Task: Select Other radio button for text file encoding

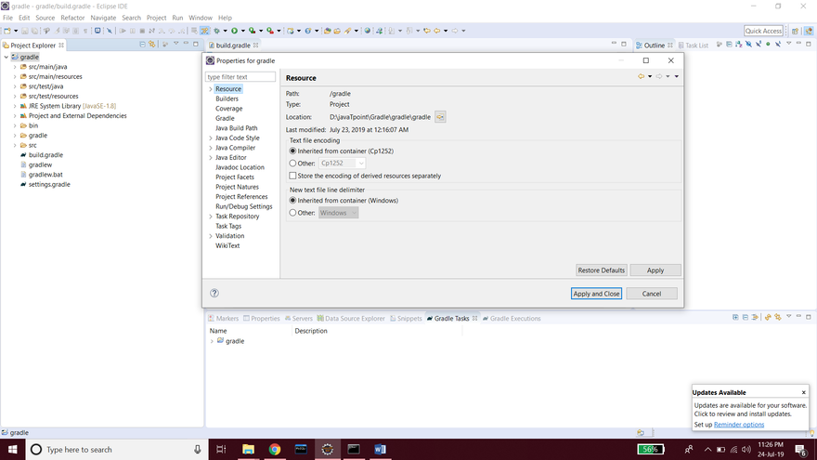Action: [293, 164]
